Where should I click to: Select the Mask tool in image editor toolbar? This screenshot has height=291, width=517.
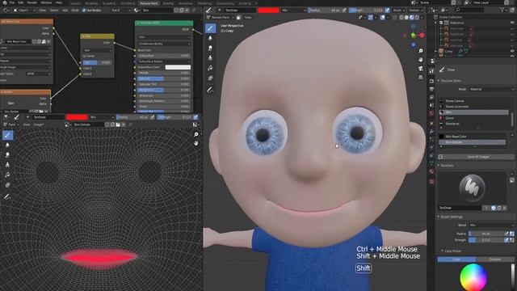7,184
